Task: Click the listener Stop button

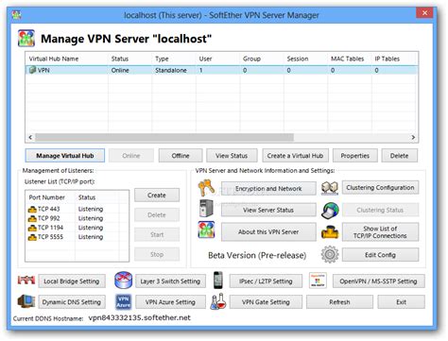Action: (157, 254)
